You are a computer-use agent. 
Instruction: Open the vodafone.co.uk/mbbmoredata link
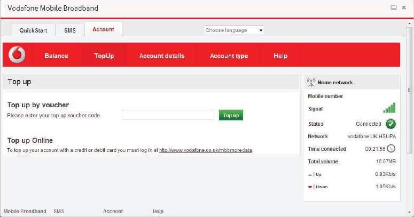(206, 150)
